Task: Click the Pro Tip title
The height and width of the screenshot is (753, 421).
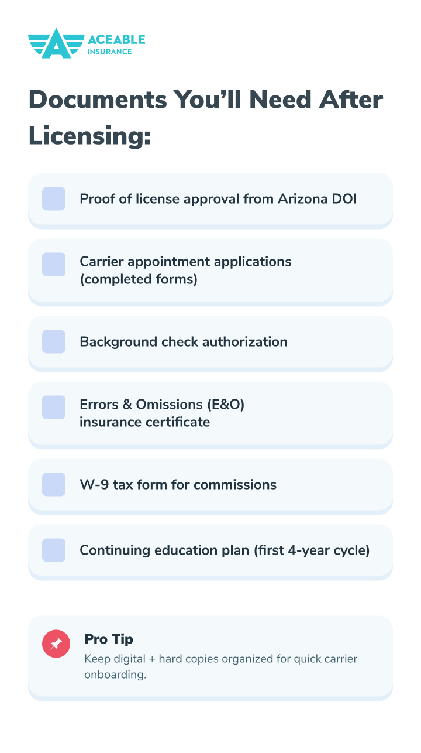Action: pyautogui.click(x=109, y=639)
